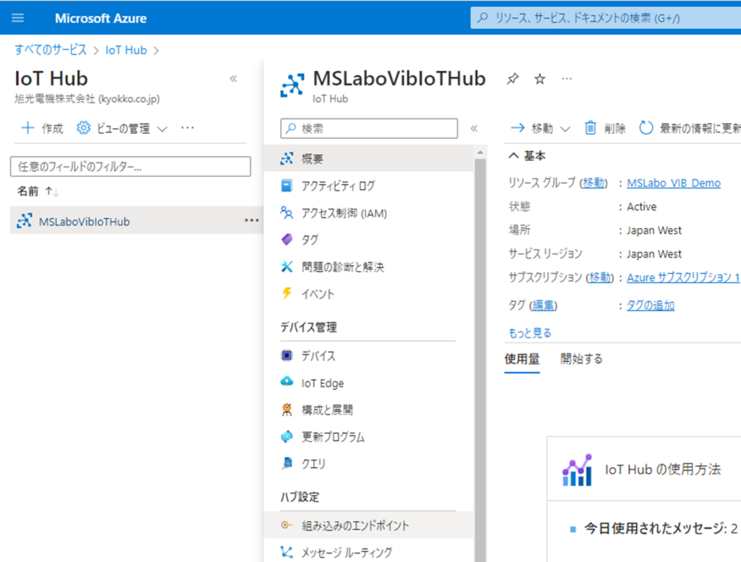This screenshot has width=741, height=562.
Task: Click the タグ tag icon in menu
Action: [x=287, y=240]
